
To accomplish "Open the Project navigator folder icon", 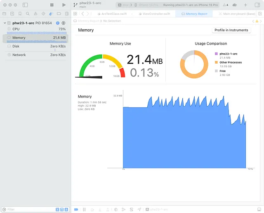I will (x=5, y=14).
